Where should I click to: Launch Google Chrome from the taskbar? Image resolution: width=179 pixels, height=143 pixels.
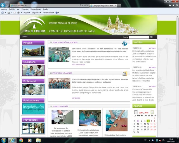(21, 140)
